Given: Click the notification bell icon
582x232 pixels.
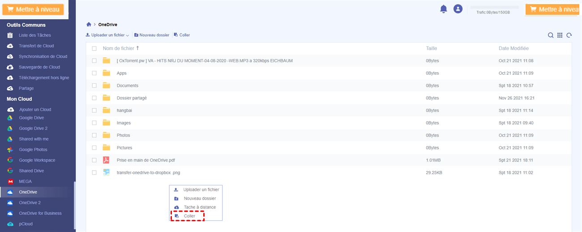Looking at the screenshot, I should tap(444, 9).
